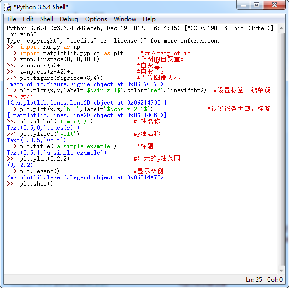289x288 pixels.
Task: Click the scrollbar down arrow
Action: 281,271
